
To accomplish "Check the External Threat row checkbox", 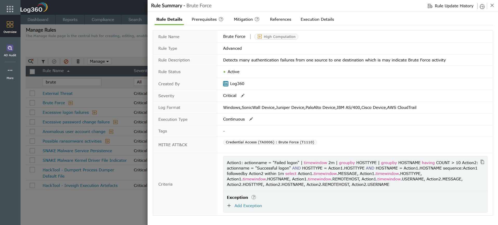I will [32, 93].
